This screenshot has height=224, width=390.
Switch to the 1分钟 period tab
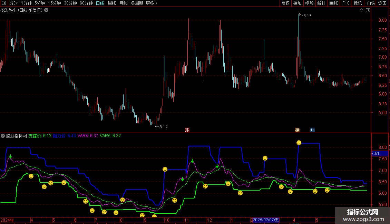(x=26, y=3)
